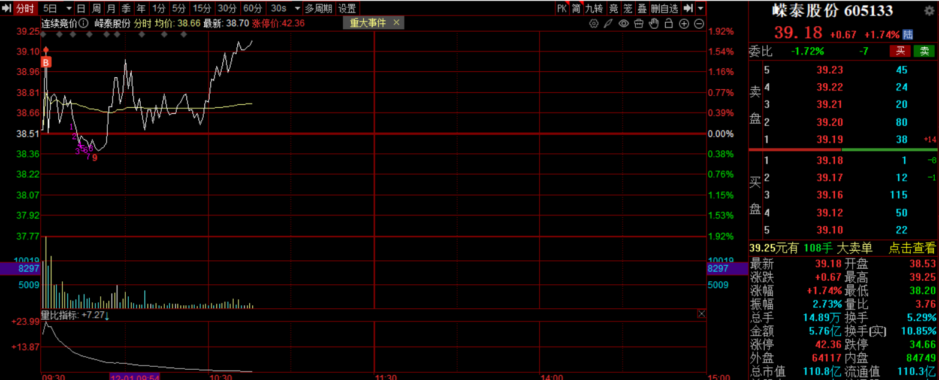Click the info icon next to 连续竞价
Viewport: 939px width, 380px height.
[83, 23]
